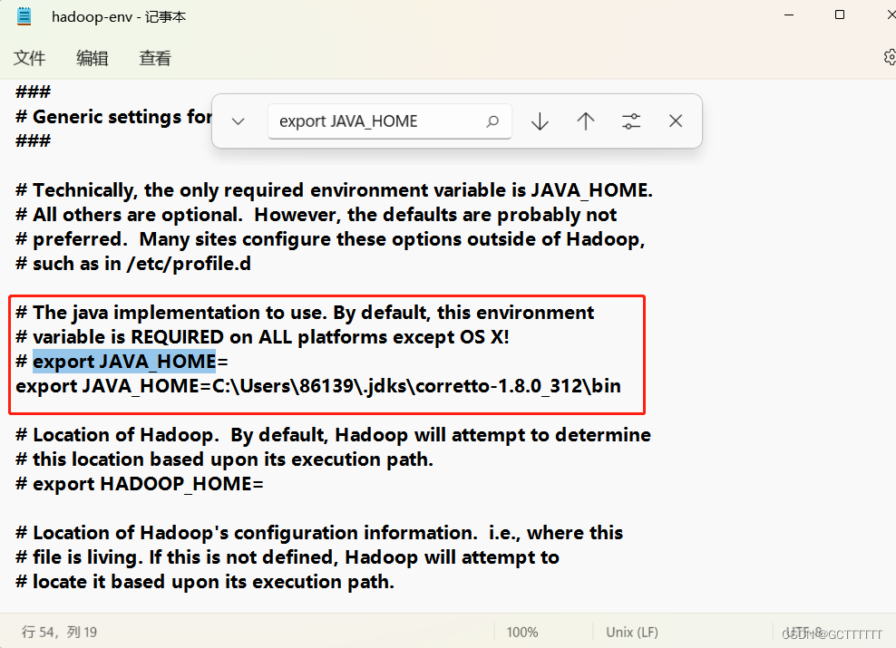Open the 文件 menu
Viewport: 896px width, 648px height.
[29, 58]
